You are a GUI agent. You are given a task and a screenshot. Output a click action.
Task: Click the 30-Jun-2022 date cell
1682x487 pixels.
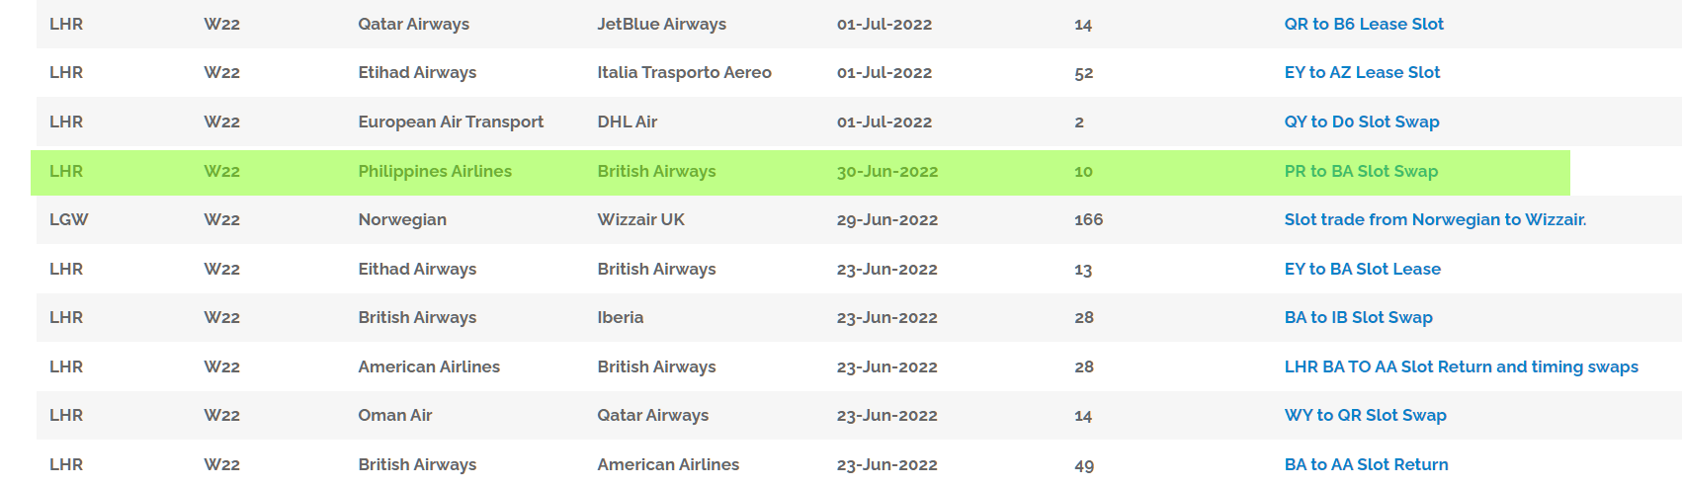(x=886, y=171)
